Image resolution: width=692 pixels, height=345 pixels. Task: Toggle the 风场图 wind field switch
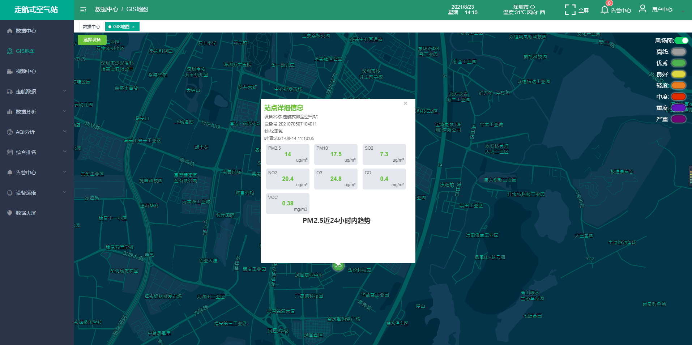click(x=681, y=41)
